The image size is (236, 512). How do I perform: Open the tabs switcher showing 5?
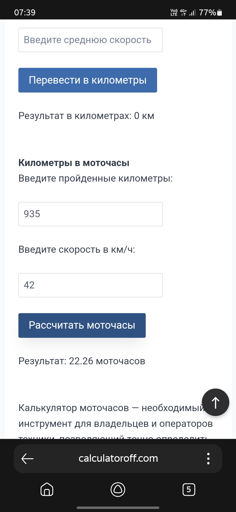click(189, 490)
